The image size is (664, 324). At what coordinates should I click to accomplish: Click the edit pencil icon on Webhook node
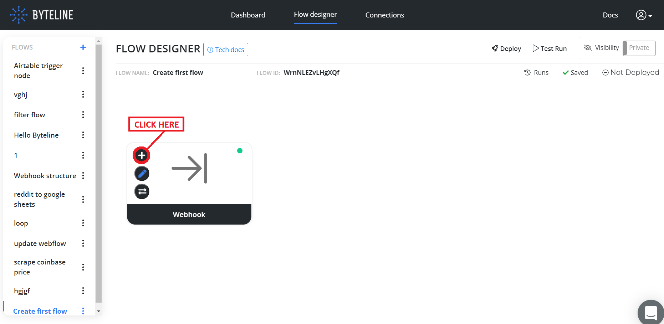pyautogui.click(x=142, y=174)
